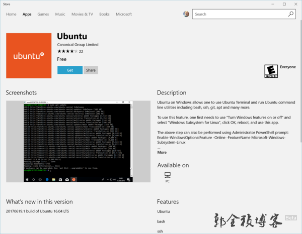This screenshot has width=302, height=234.
Task: Click the Description section heading
Action: (x=172, y=92)
